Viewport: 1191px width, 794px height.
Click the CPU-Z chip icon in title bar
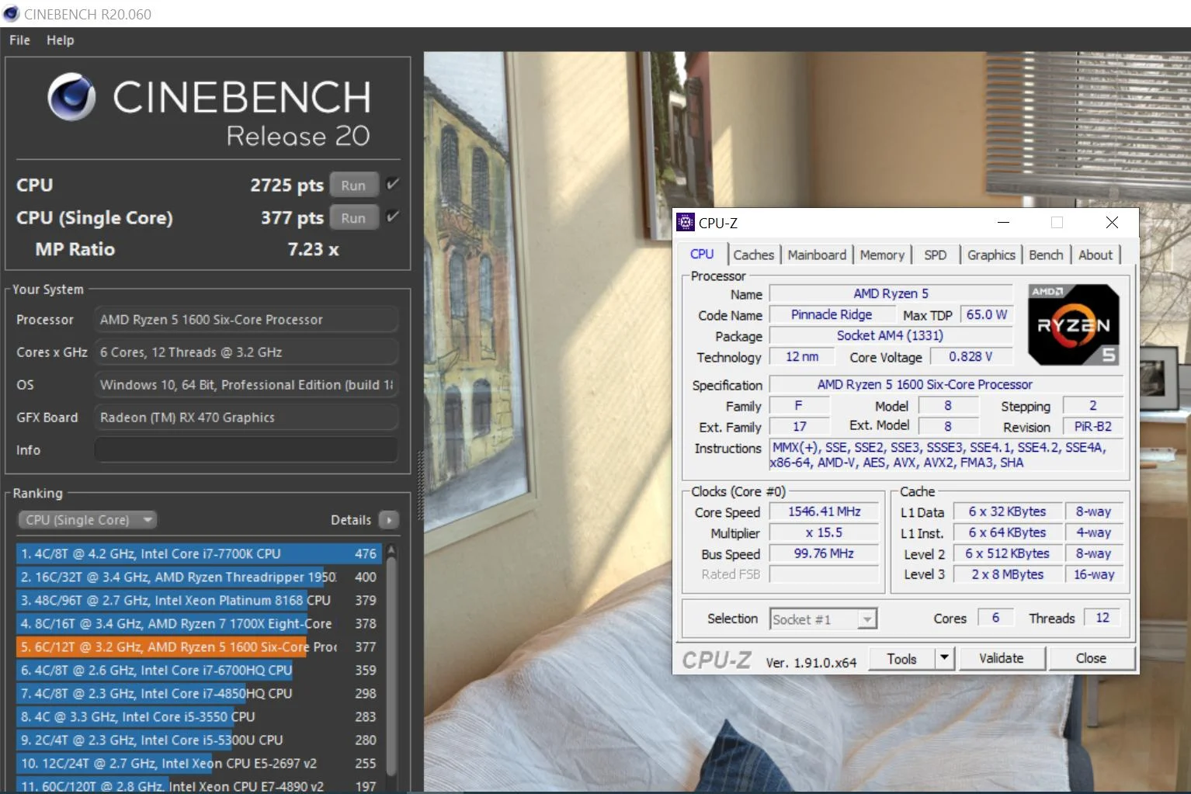[686, 223]
